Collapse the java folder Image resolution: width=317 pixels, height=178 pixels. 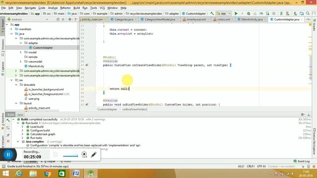coord(11,34)
